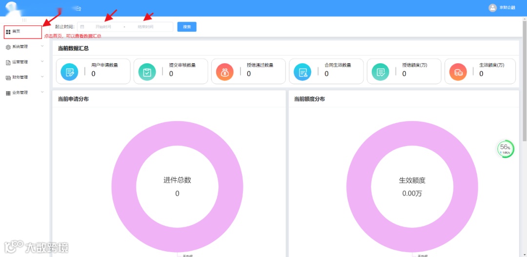Image resolution: width=527 pixels, height=257 pixels.
Task: Click the 当前申请分布 heading
Action: pyautogui.click(x=73, y=99)
